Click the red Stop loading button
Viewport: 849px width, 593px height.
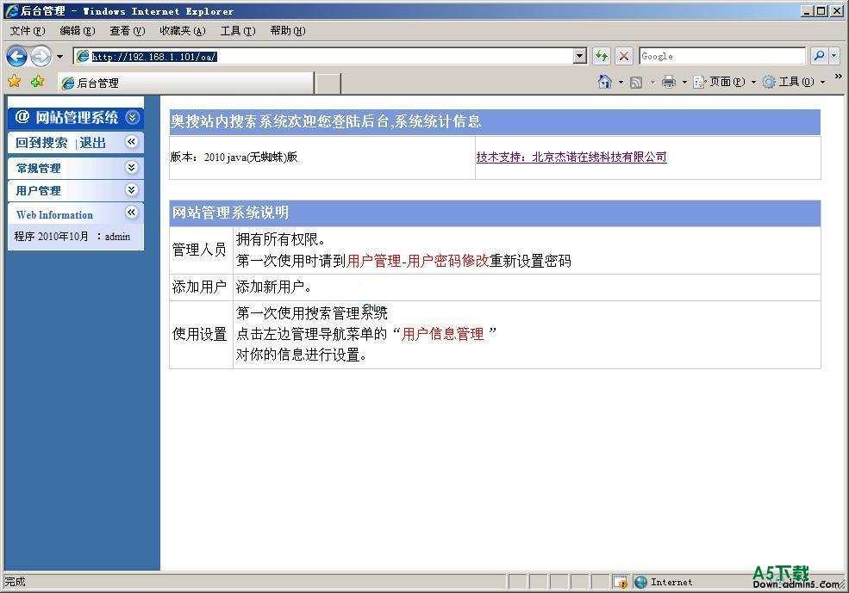click(x=624, y=56)
